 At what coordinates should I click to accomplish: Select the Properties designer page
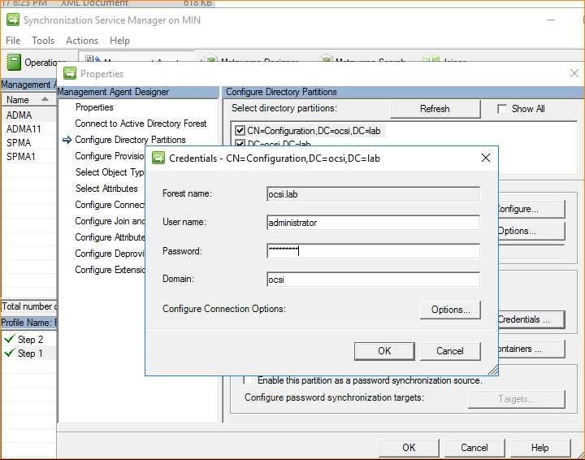click(94, 107)
